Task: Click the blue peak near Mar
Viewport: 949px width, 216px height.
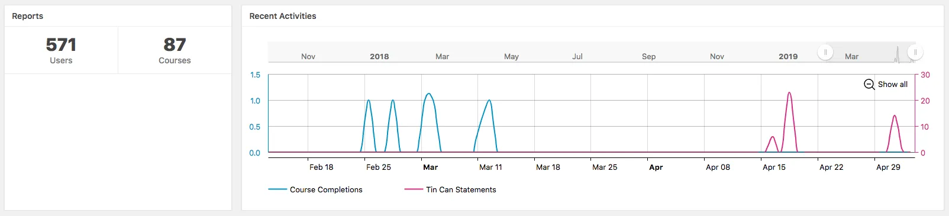Action: click(x=429, y=94)
